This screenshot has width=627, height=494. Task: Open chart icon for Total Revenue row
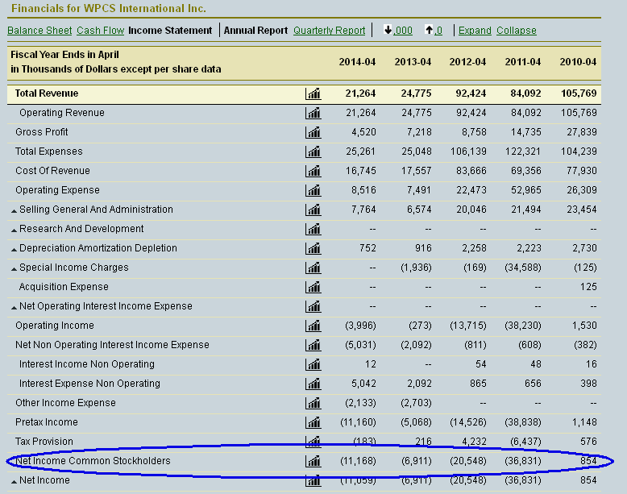(x=313, y=93)
